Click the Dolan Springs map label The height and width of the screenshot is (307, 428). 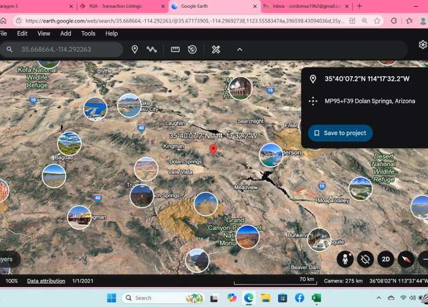click(x=185, y=162)
